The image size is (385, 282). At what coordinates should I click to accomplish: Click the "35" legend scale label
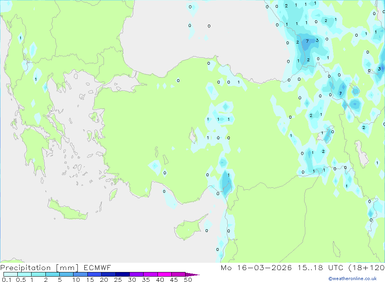pos(146,280)
